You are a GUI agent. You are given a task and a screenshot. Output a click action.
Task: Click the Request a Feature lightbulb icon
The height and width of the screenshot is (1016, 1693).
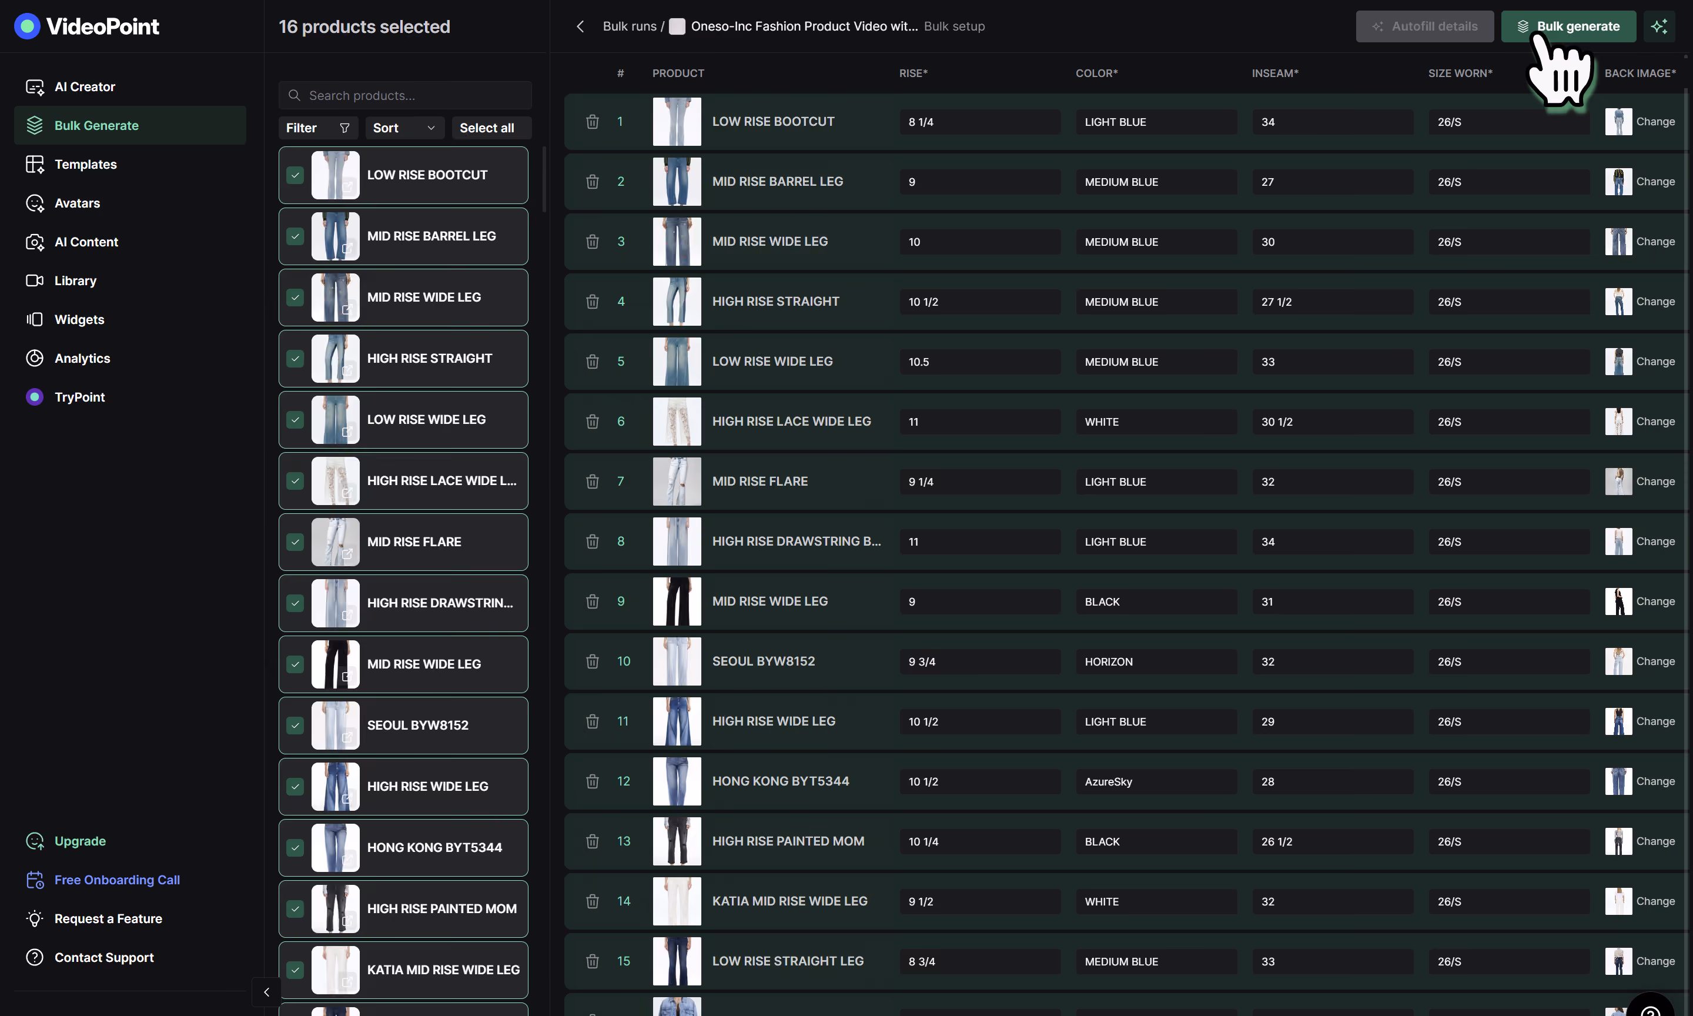coord(34,919)
